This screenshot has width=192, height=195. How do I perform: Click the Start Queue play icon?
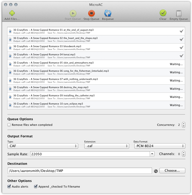(x=73, y=13)
